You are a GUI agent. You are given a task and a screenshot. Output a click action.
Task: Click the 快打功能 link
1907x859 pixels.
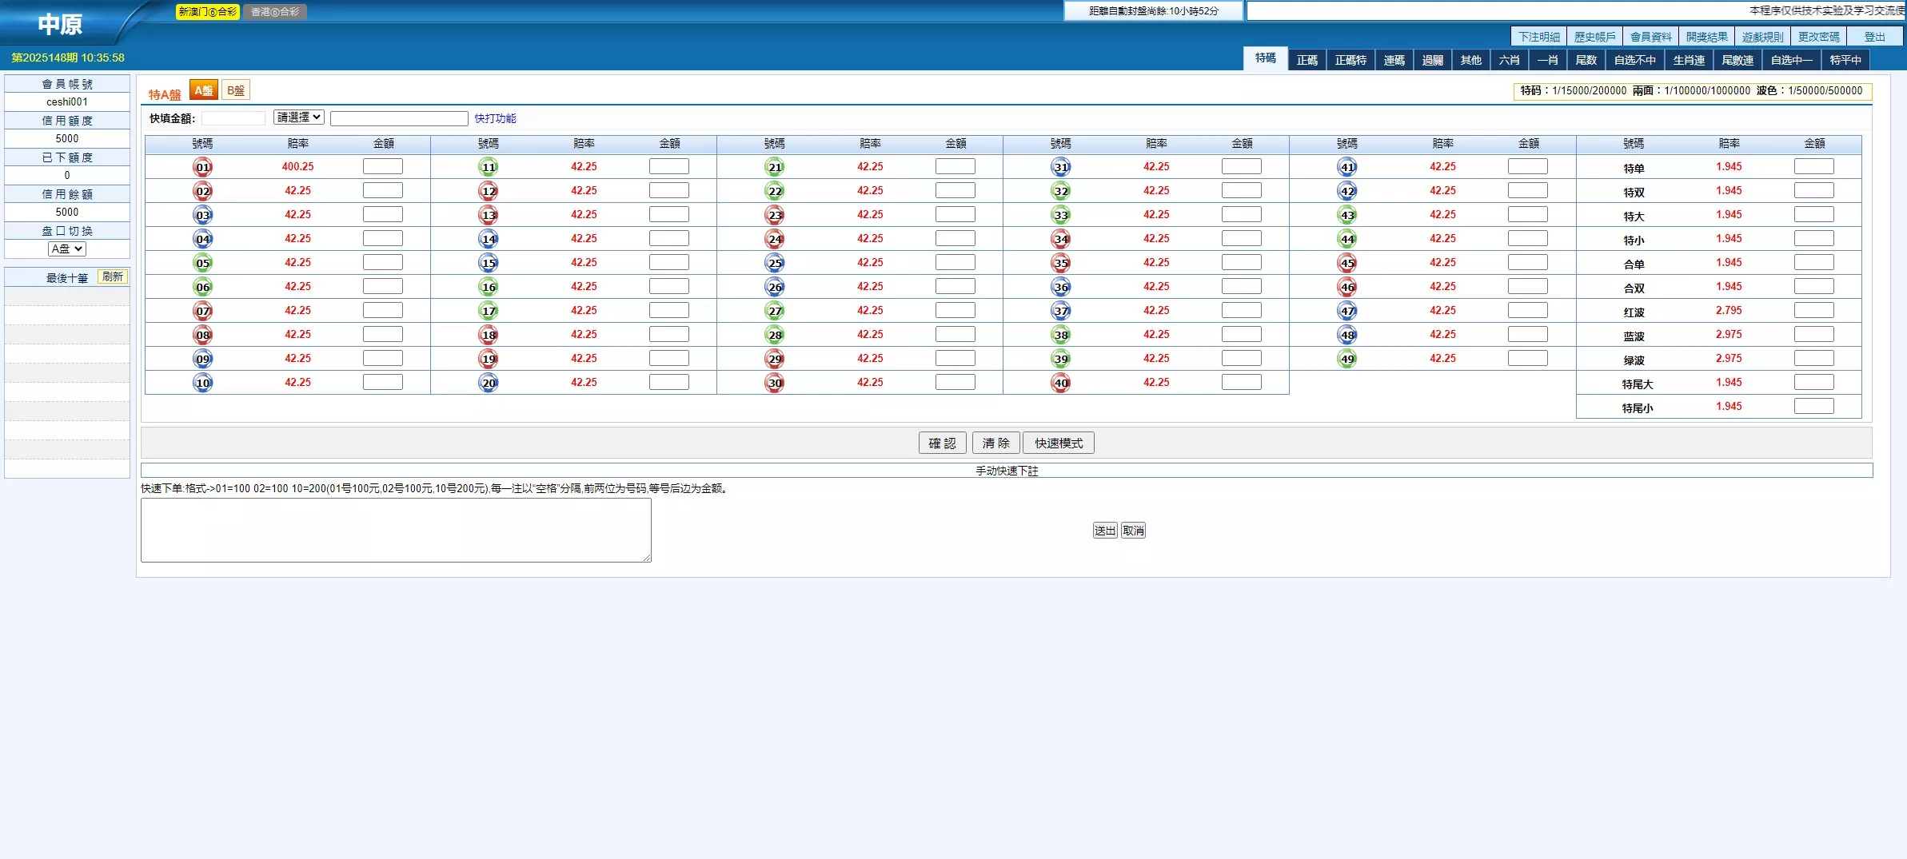(x=495, y=118)
